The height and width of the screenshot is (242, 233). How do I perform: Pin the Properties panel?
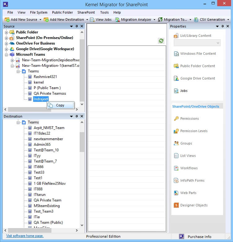point(222,26)
